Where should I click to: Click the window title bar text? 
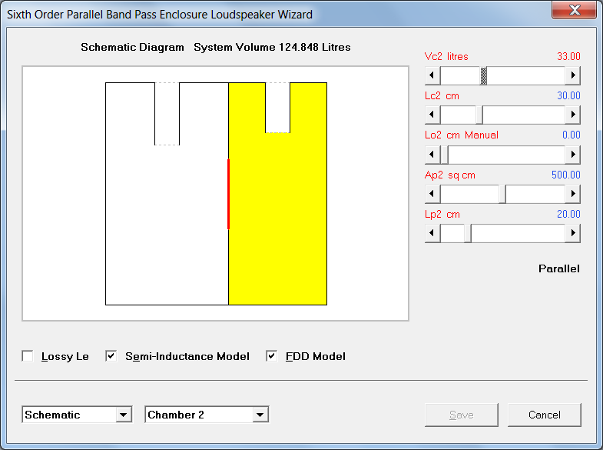click(x=160, y=15)
